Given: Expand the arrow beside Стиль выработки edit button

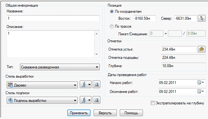Looking at the screenshot, I should pyautogui.click(x=90, y=84).
